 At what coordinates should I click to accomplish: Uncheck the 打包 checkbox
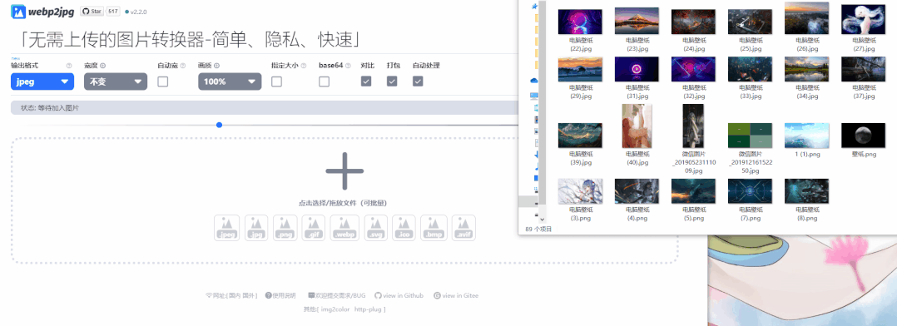point(392,81)
